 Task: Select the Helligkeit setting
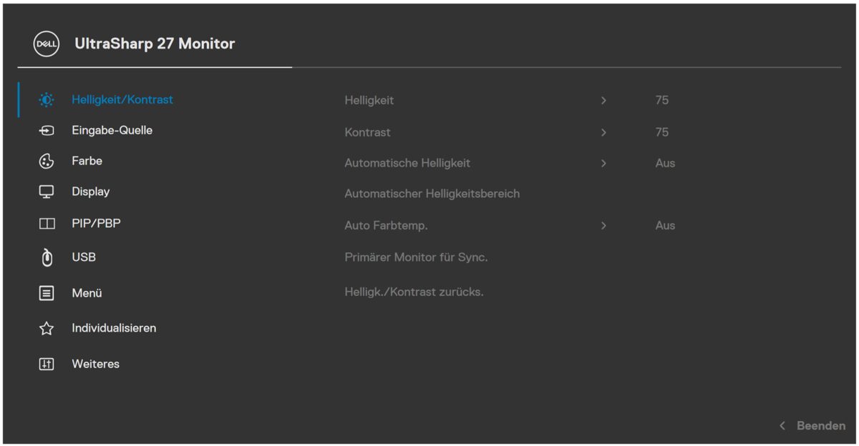[369, 101]
